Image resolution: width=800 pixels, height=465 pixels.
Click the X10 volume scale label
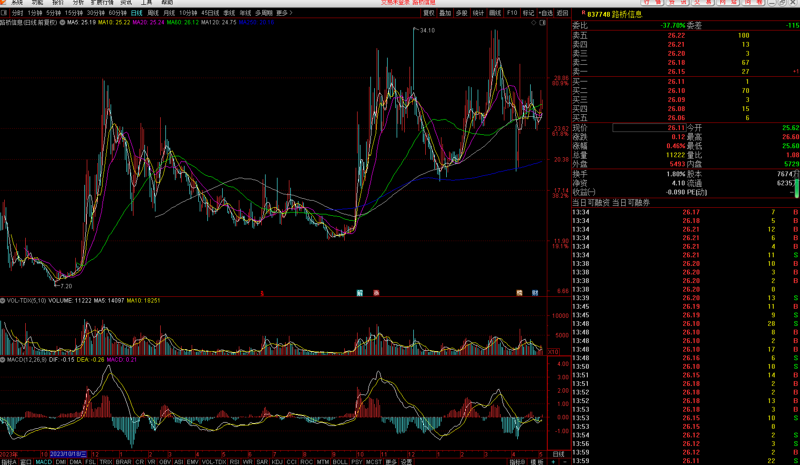coord(553,352)
